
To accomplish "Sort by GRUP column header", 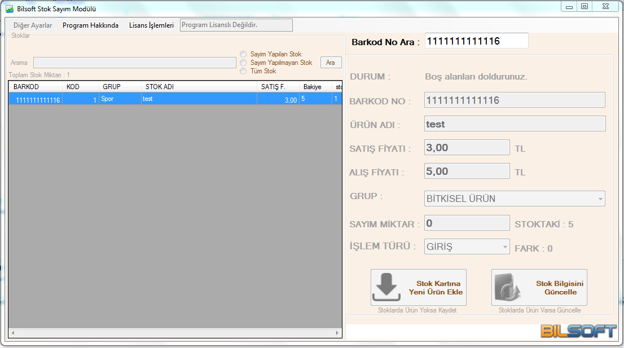I will [120, 87].
